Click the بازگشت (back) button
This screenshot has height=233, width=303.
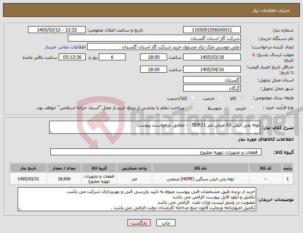pyautogui.click(x=139, y=223)
